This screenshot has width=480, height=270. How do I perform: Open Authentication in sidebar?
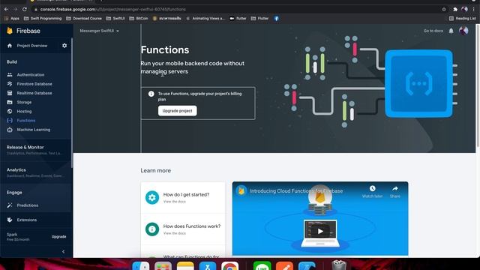(x=31, y=75)
